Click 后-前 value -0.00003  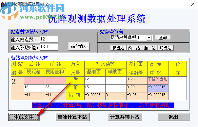(95, 96)
